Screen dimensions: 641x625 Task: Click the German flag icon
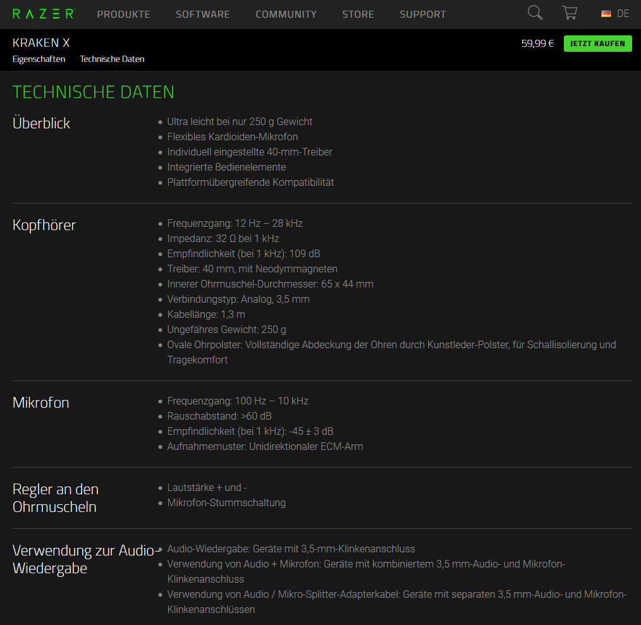pos(606,14)
